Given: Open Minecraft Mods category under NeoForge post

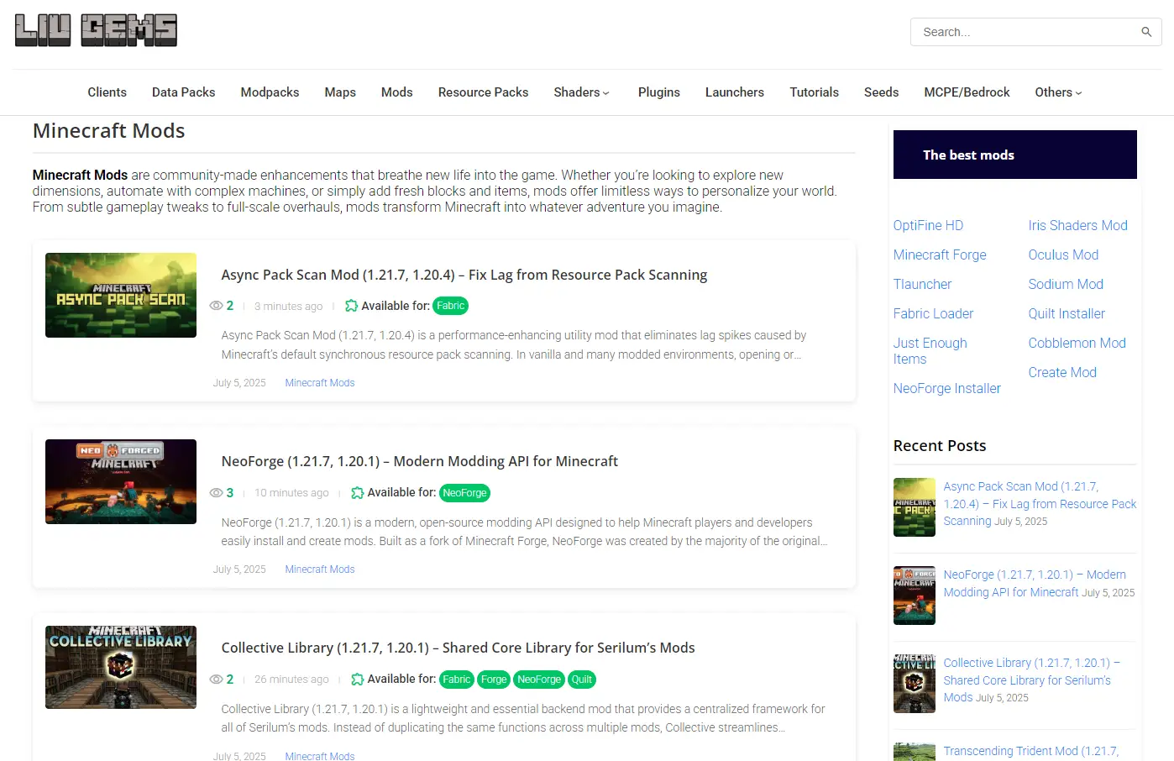Looking at the screenshot, I should tap(320, 569).
